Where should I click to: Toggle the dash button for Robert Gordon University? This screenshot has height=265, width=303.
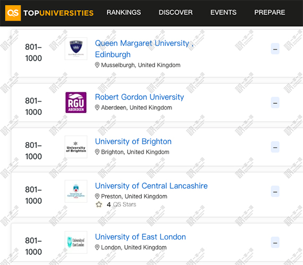[x=275, y=103]
